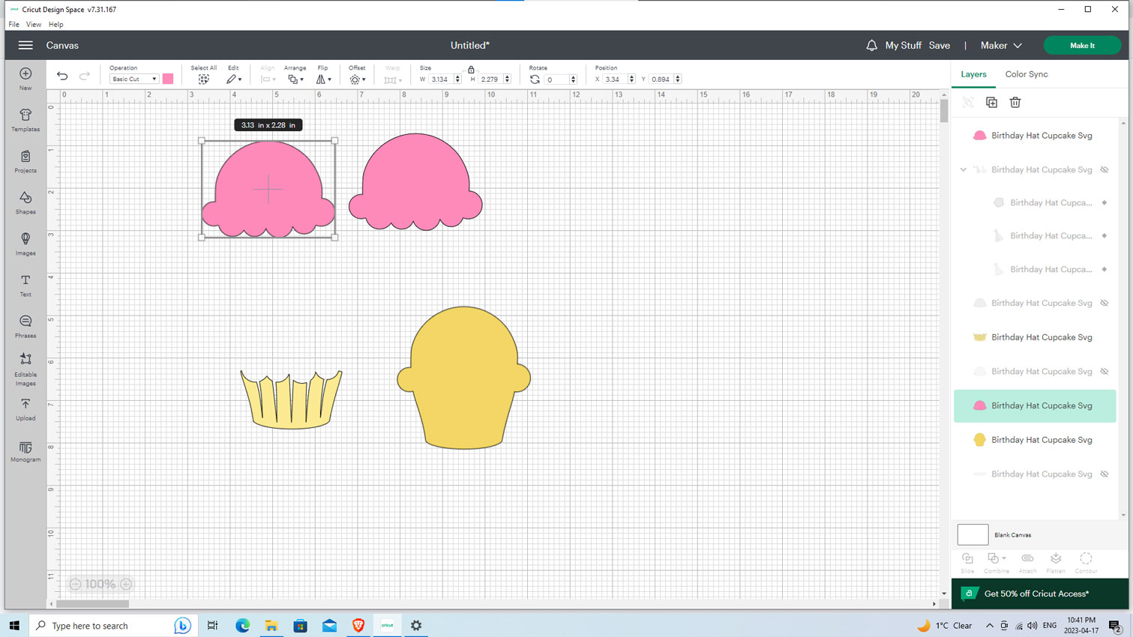Click the green Make It button

(1081, 46)
